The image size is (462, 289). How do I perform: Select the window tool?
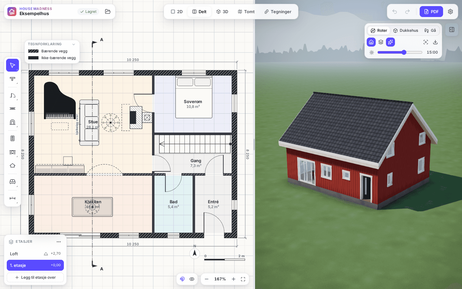pyautogui.click(x=13, y=109)
